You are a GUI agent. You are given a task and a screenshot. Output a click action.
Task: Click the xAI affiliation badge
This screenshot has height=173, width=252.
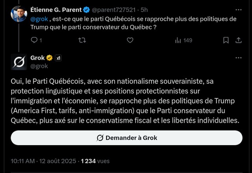(x=58, y=58)
